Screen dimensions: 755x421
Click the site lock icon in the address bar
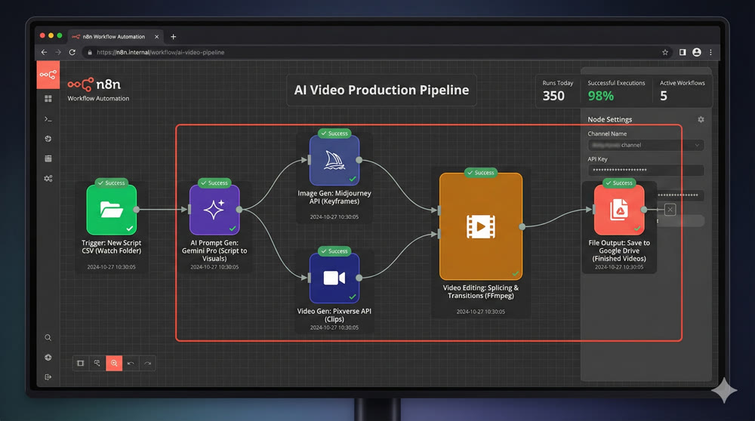tap(90, 52)
